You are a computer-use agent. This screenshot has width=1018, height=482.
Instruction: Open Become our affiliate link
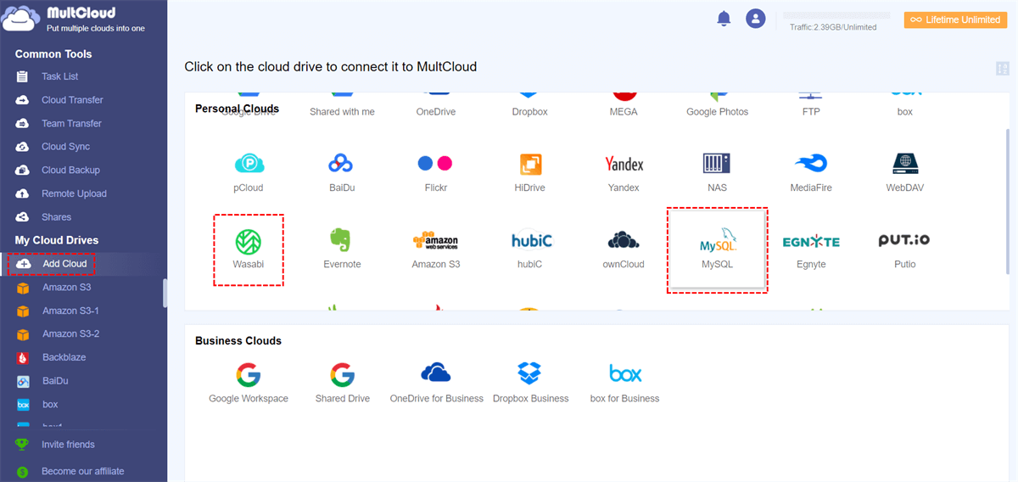pos(82,471)
